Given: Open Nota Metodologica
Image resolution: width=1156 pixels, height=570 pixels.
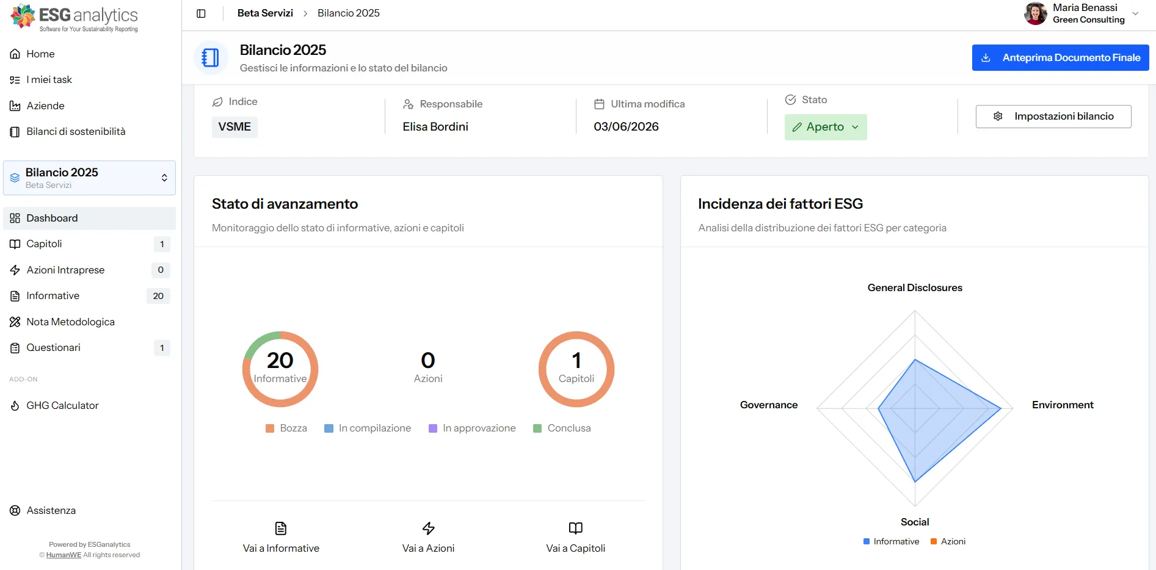Looking at the screenshot, I should pos(89,322).
